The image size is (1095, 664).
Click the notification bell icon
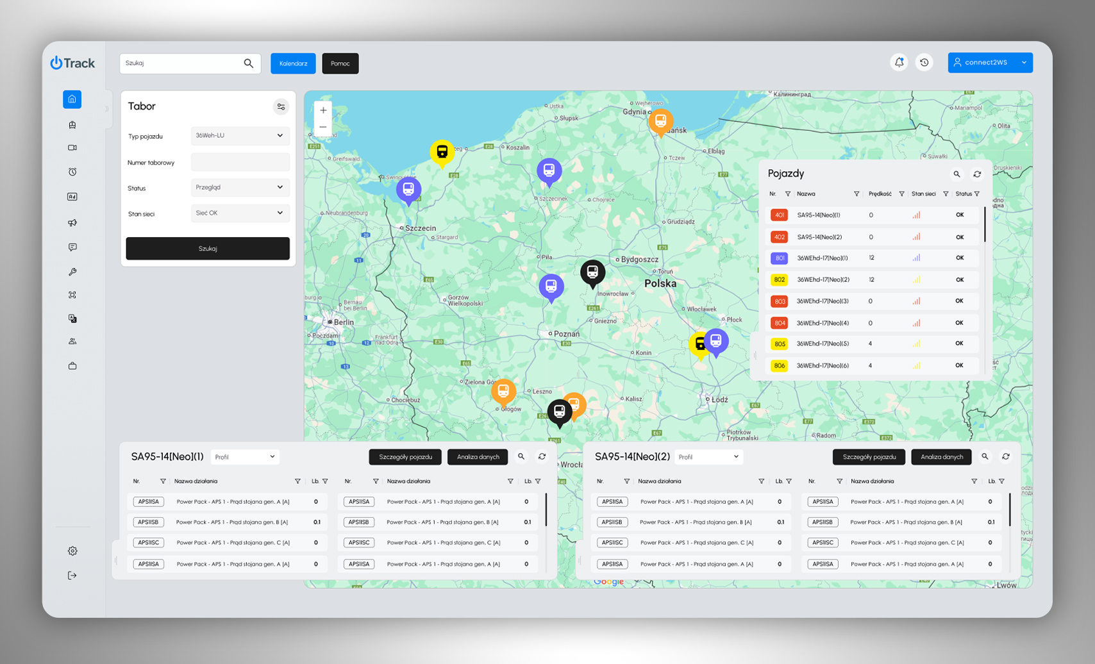(x=899, y=63)
